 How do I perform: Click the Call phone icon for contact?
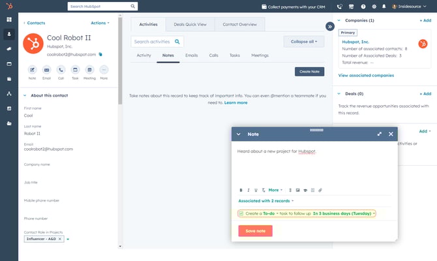tap(61, 70)
